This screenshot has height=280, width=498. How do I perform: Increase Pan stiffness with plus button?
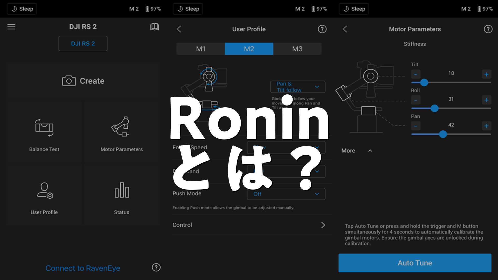[x=486, y=126]
